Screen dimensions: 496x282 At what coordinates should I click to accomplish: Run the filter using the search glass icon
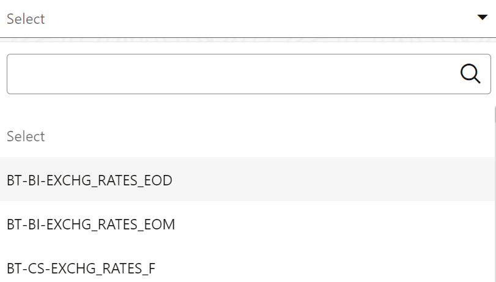click(470, 74)
